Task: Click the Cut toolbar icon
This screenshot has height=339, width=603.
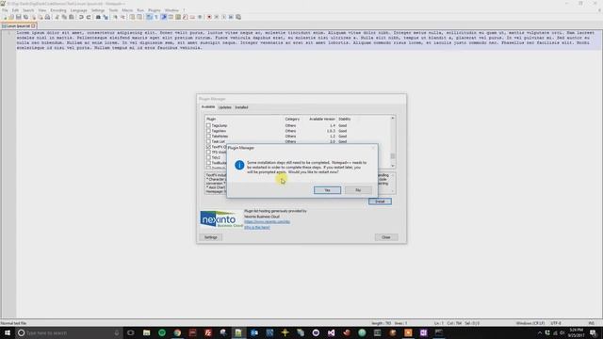Action: click(x=57, y=17)
